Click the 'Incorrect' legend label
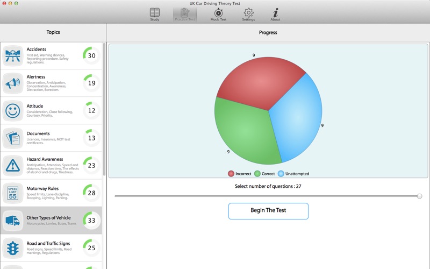Screen dimensions: 430x269 243,174
